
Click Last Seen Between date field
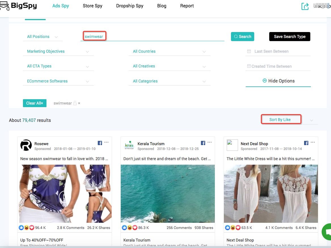pos(278,51)
